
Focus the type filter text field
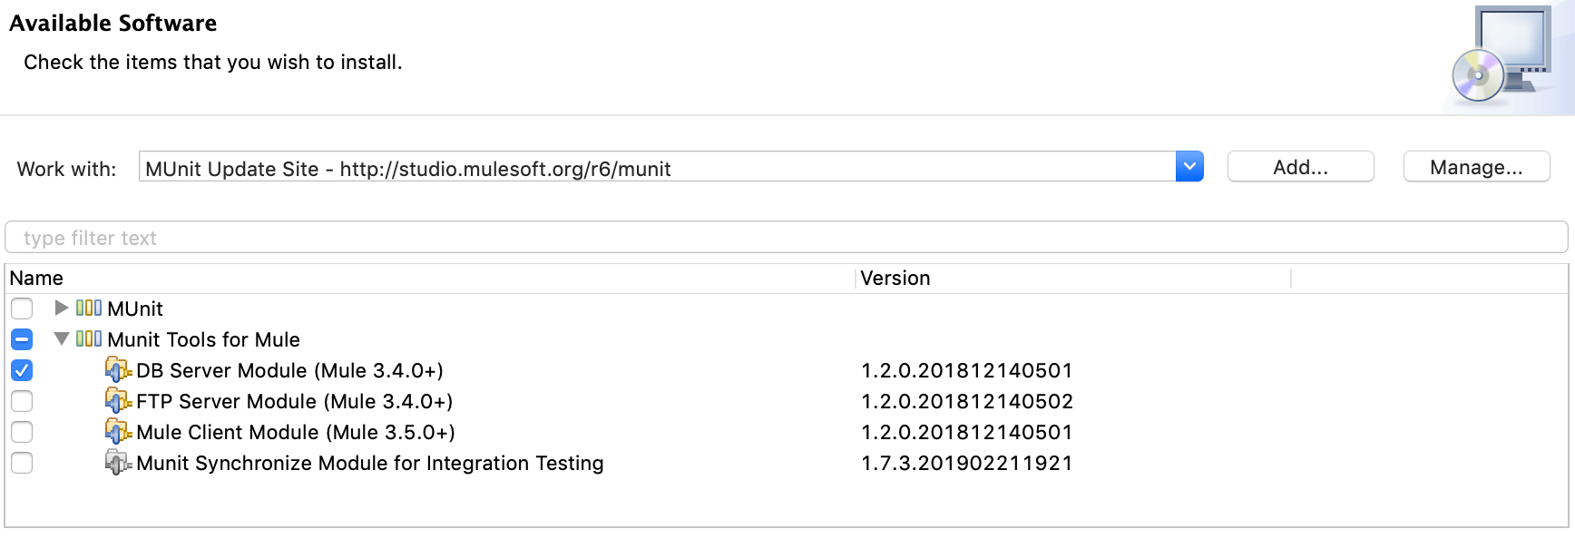[786, 238]
